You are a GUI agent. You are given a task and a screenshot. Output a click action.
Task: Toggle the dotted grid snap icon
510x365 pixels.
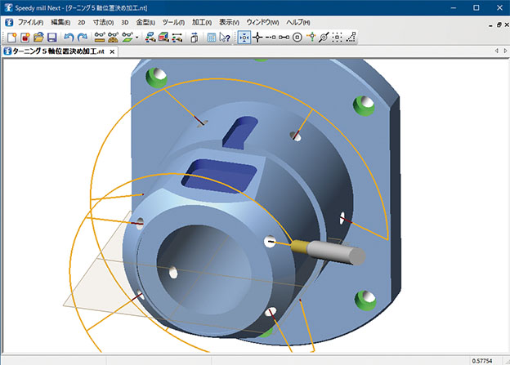click(x=337, y=38)
